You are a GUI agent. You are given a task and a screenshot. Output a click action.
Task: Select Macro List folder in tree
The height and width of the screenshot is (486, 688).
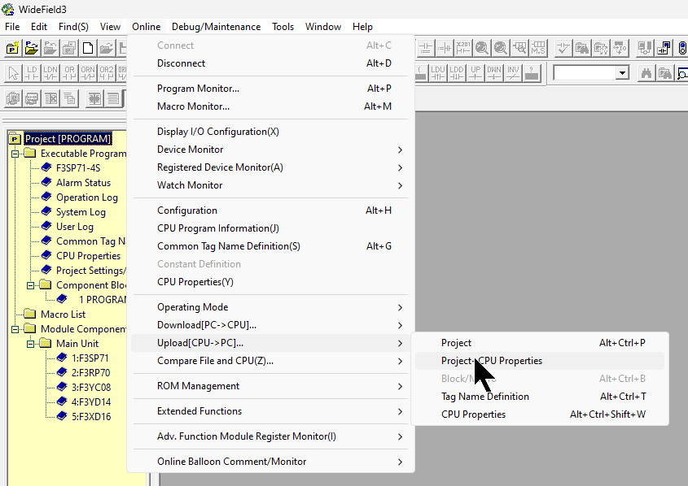63,315
